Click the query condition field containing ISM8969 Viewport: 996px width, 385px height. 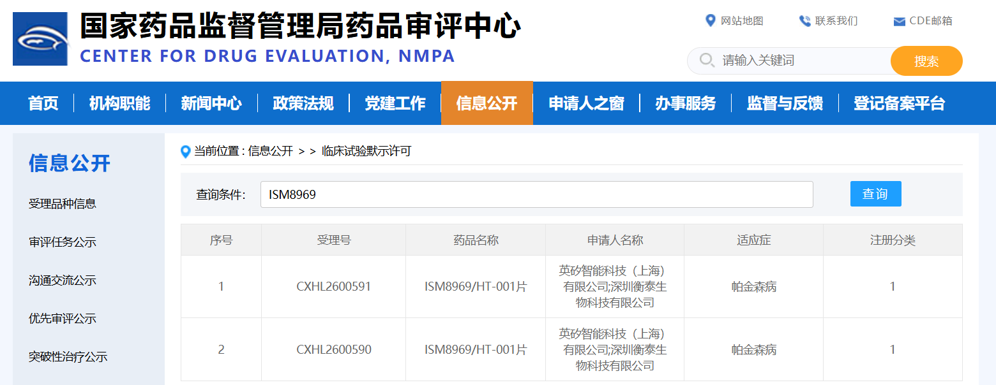(536, 194)
